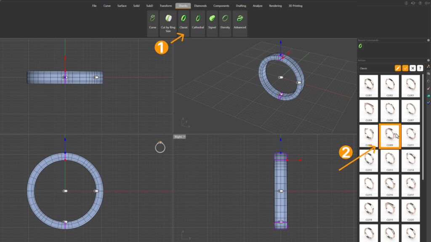
Task: Open help with the question mark button
Action: (420, 68)
